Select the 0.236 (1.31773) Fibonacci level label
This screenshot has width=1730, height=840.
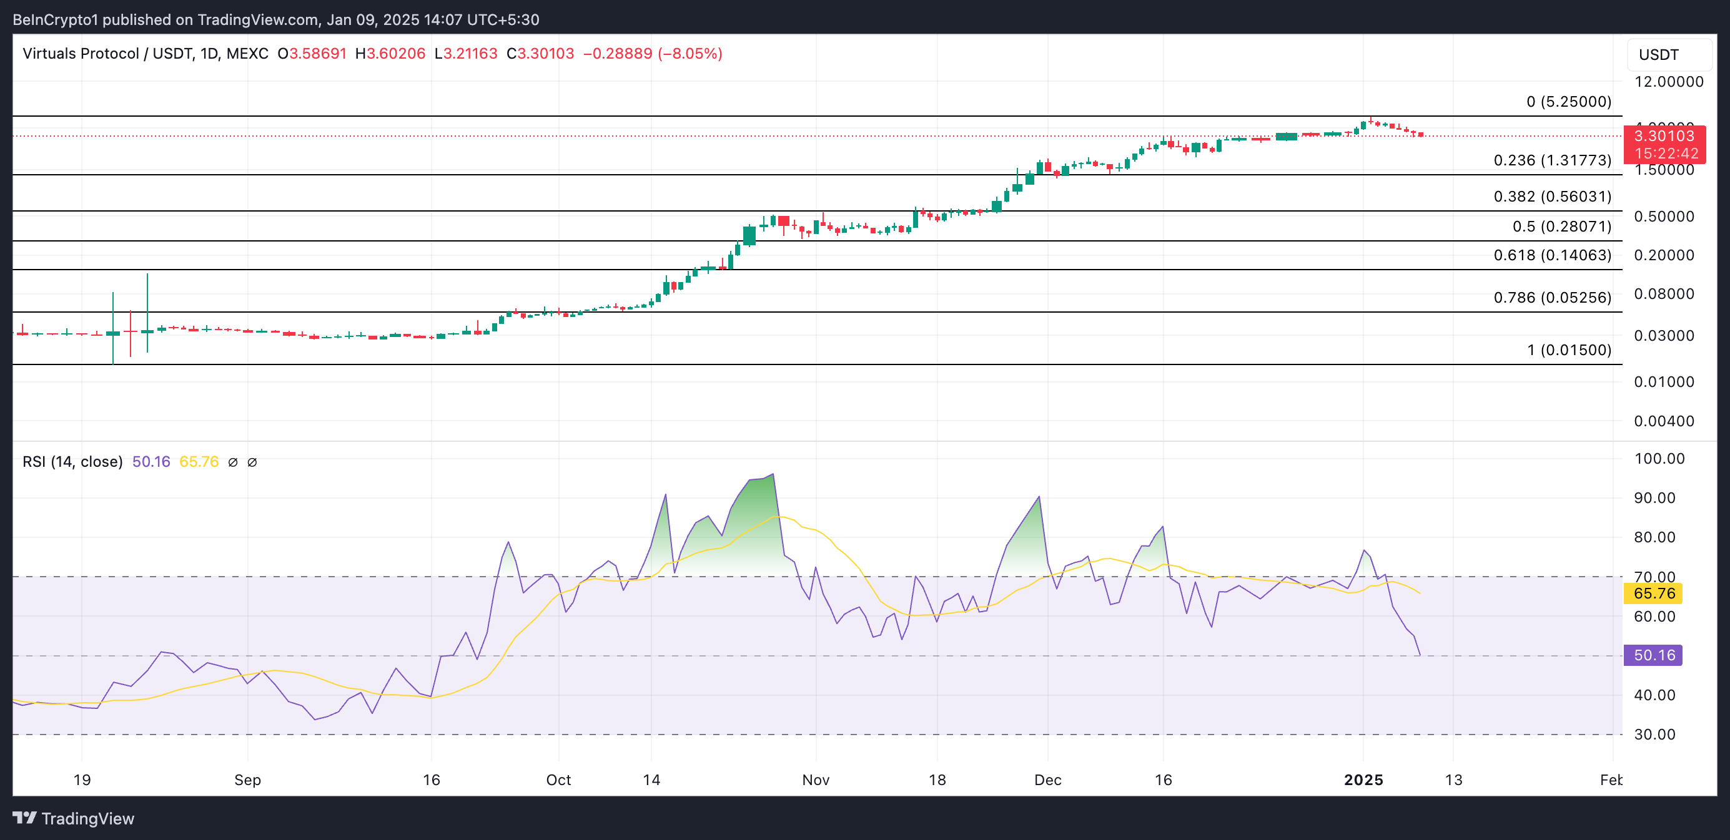click(1551, 160)
